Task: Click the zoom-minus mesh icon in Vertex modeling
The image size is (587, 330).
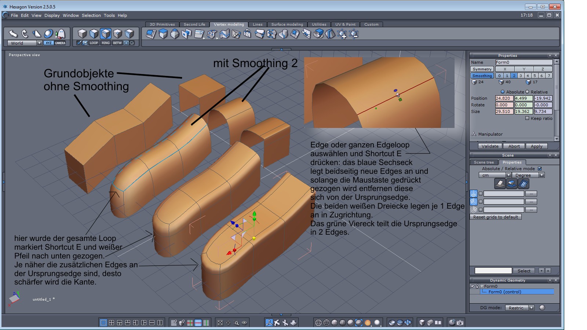Action: (x=354, y=34)
